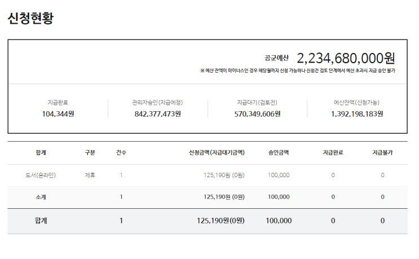
Task: Click the 제휴 cell in the first row
Action: click(x=90, y=175)
